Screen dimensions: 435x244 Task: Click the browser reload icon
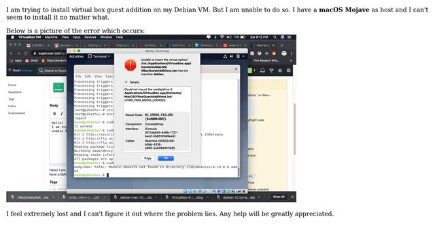26,54
